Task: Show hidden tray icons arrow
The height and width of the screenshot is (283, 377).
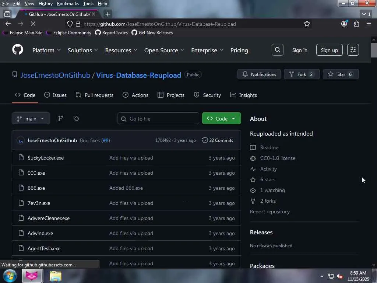Action: tap(322, 276)
